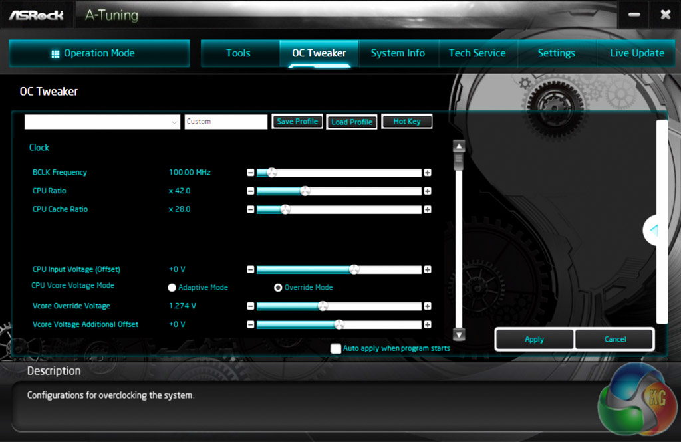This screenshot has width=681, height=442.
Task: Click the 100.00 MHz BCLK value
Action: (x=190, y=173)
